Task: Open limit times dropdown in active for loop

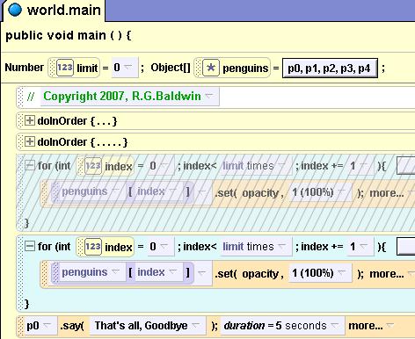Action: pyautogui.click(x=256, y=247)
